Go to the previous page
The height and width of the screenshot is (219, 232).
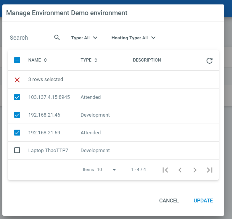(x=180, y=170)
